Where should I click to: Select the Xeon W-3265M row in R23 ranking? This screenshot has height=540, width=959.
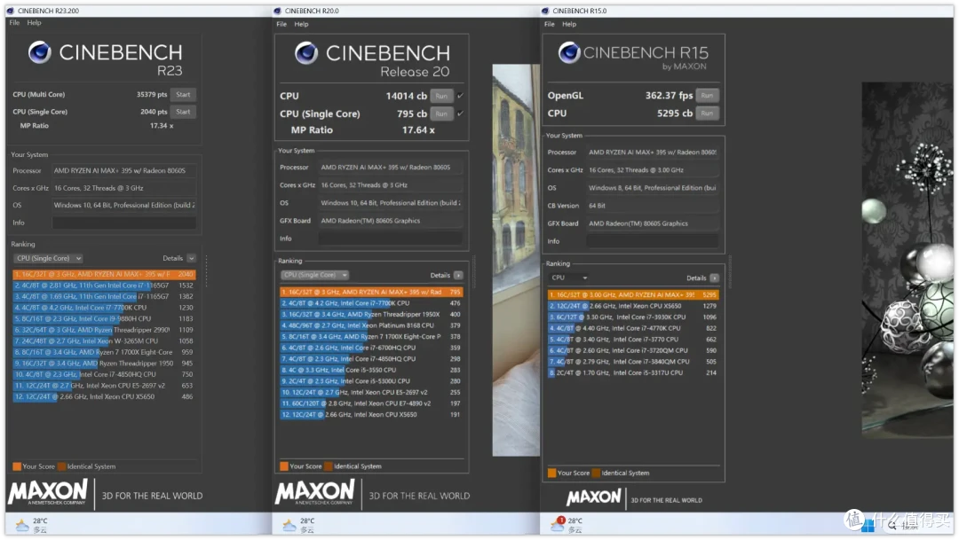coord(104,341)
